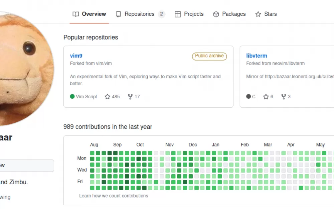Click the 'Fri' weekday label

click(80, 182)
